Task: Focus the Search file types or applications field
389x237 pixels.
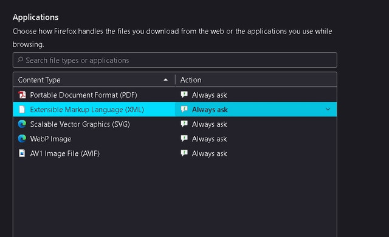Action: pyautogui.click(x=175, y=60)
